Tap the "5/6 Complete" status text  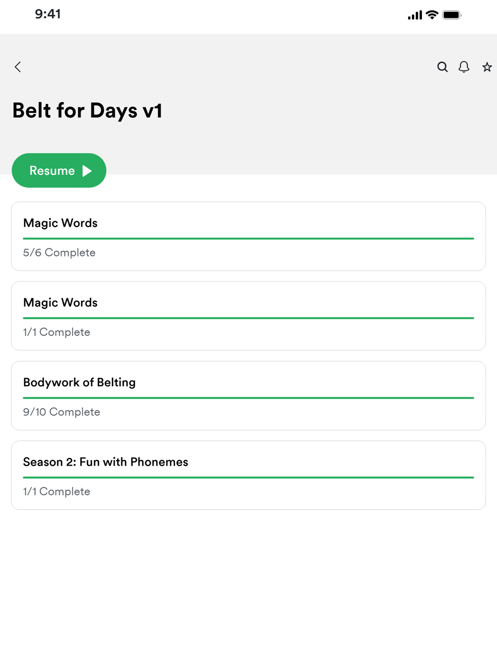(59, 252)
